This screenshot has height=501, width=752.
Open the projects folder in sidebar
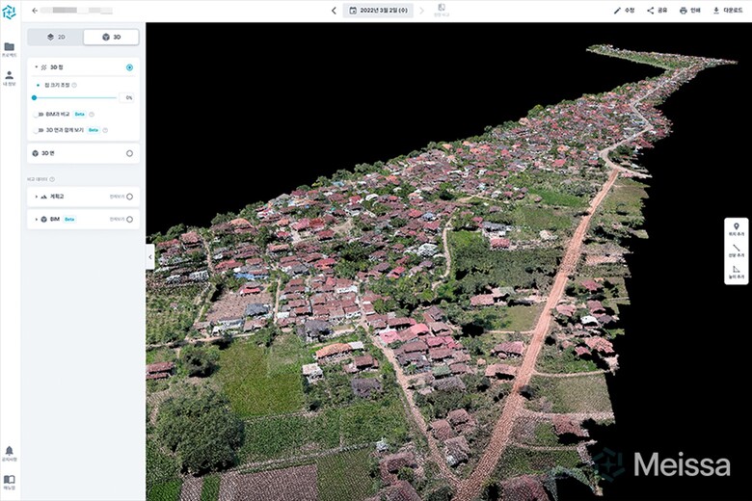10,49
